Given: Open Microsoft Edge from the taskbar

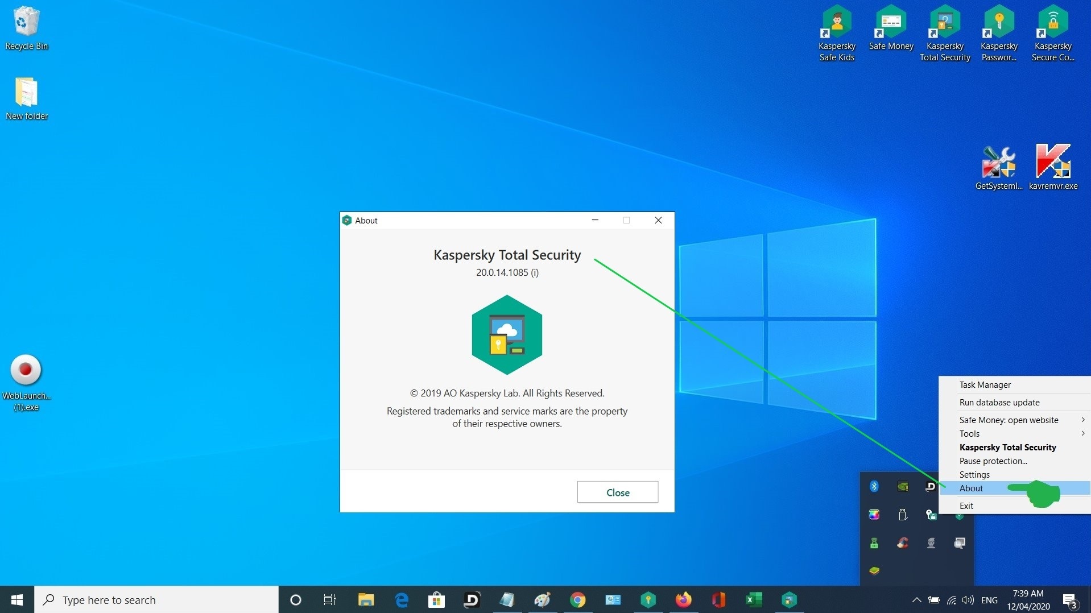Looking at the screenshot, I should point(402,600).
